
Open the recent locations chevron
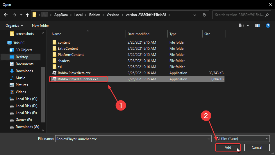[x=21, y=15]
